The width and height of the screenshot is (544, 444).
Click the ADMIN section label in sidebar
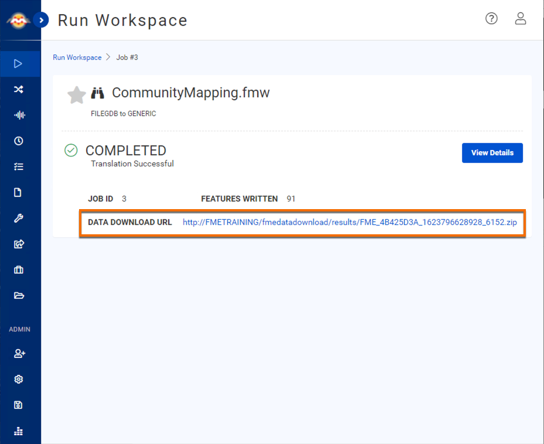(x=19, y=329)
